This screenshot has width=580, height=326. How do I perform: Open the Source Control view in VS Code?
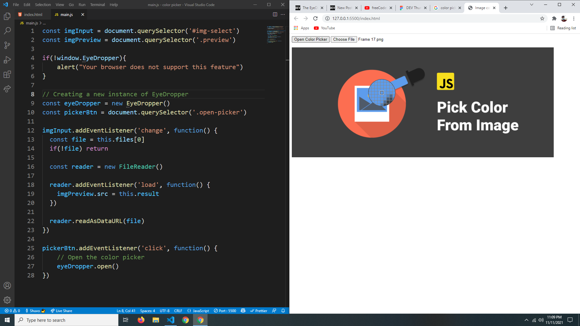7,45
